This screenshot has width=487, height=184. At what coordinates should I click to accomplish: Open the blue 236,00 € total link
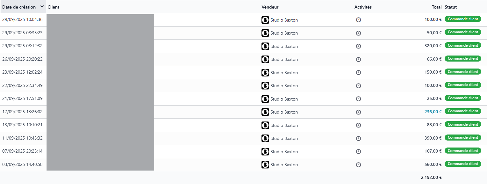(433, 112)
